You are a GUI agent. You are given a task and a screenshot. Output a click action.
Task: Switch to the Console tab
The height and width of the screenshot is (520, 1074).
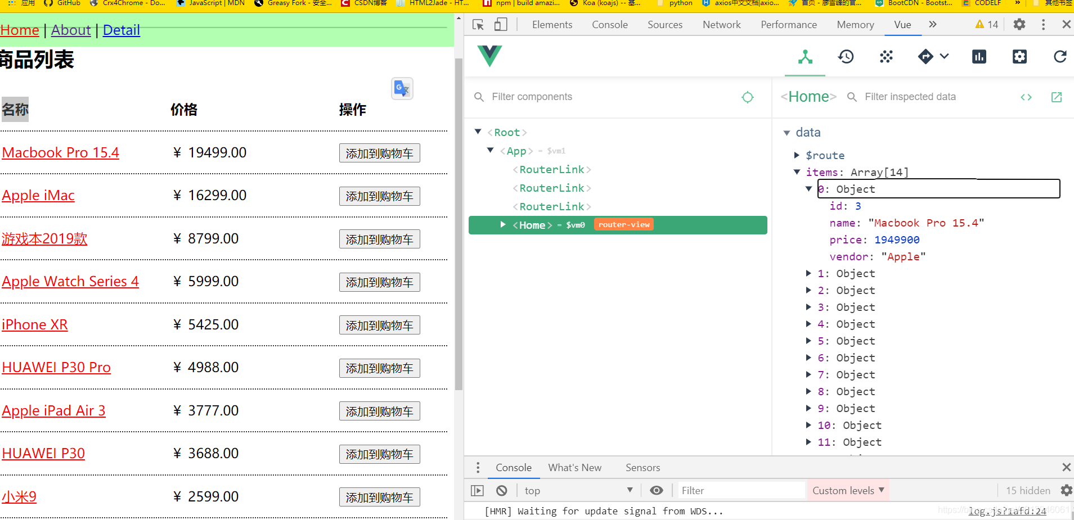[x=610, y=25]
